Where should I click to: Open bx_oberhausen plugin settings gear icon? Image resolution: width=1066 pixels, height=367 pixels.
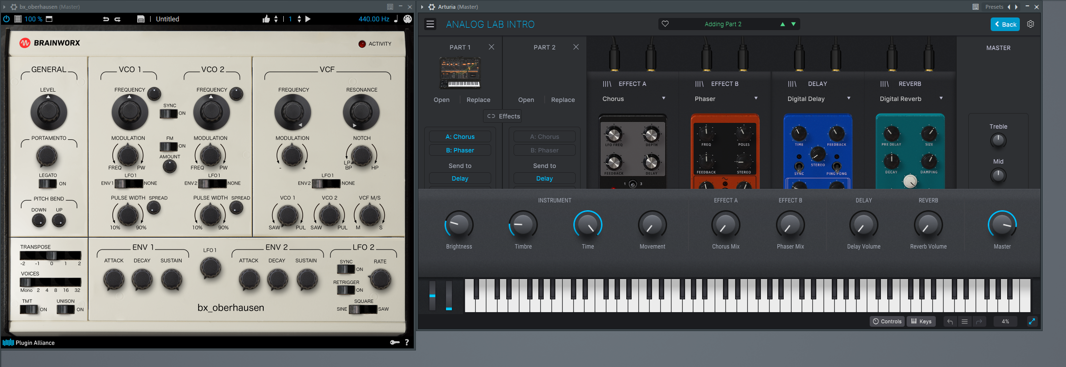click(x=14, y=7)
